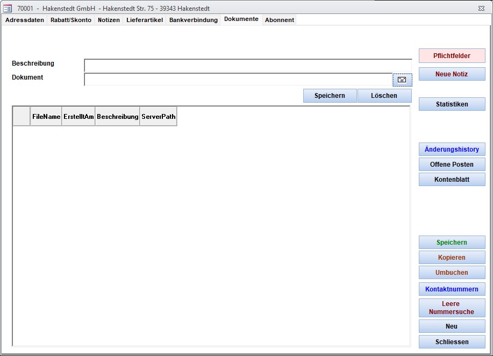View the Änderungshistory
Image resolution: width=493 pixels, height=356 pixels.
(452, 149)
